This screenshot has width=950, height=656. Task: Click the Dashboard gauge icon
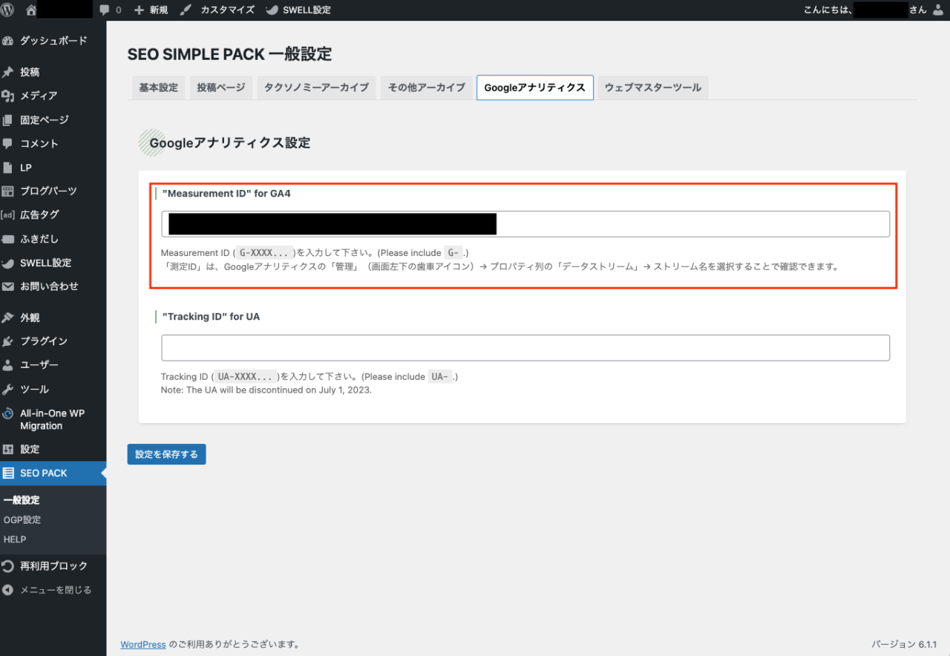(x=8, y=41)
